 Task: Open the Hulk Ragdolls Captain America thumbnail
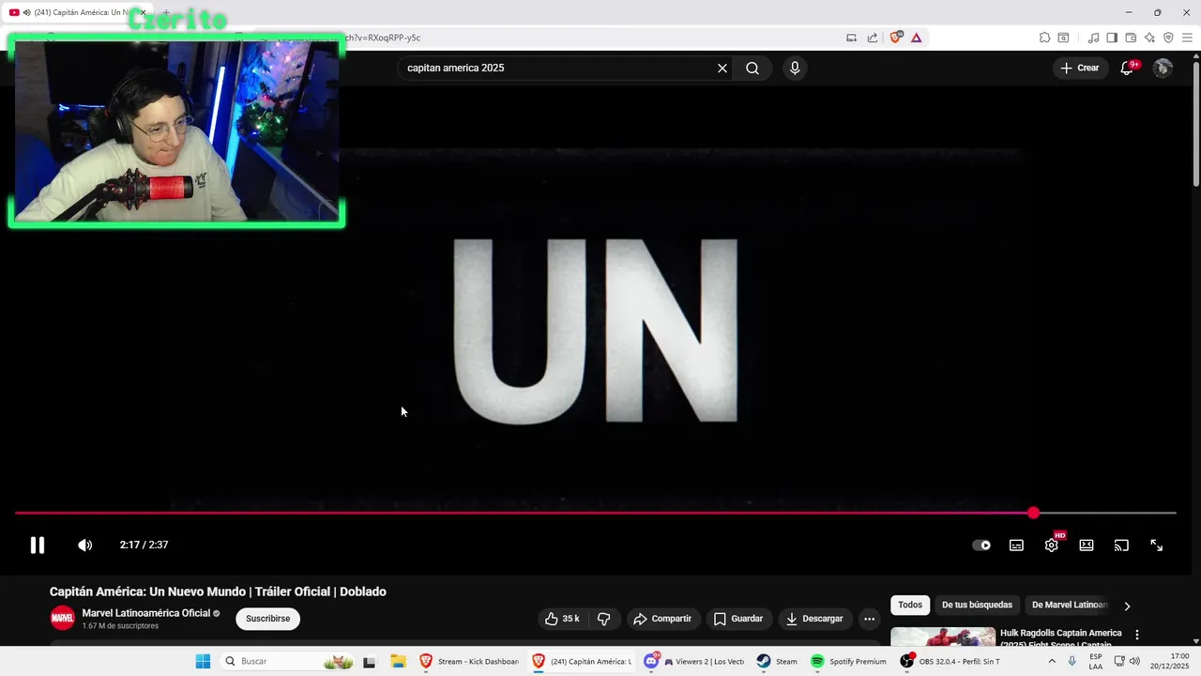click(943, 637)
